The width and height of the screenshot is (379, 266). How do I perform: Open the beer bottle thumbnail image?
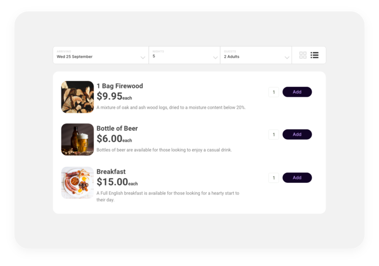pyautogui.click(x=77, y=139)
